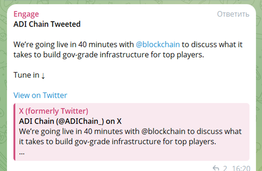
Task: Click the Ответить reply button
Action: click(233, 14)
